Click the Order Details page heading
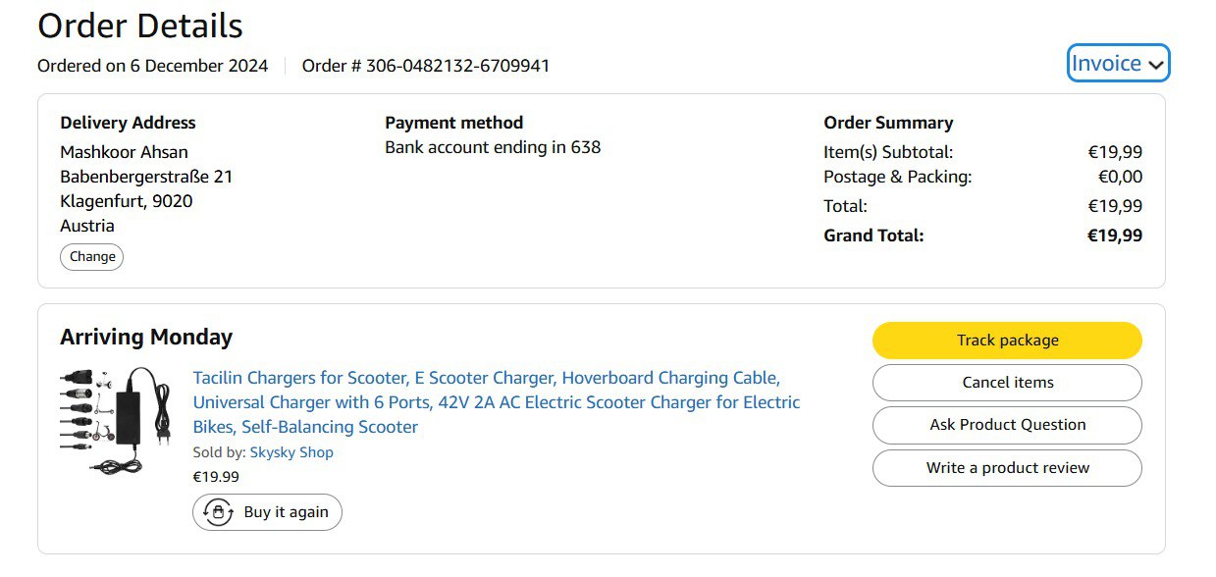This screenshot has height=577, width=1216. [x=140, y=26]
